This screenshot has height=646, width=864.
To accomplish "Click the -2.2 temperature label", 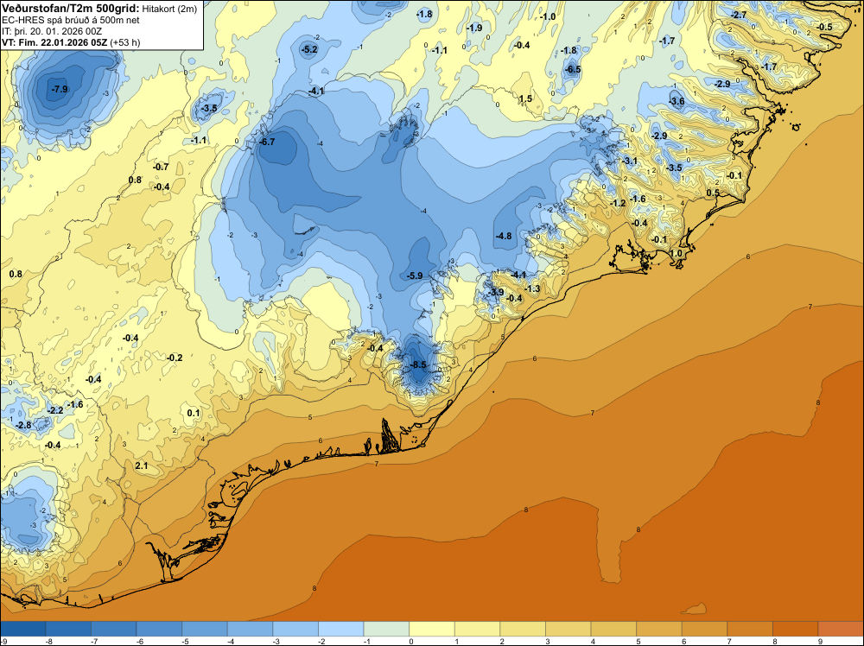I will (55, 410).
